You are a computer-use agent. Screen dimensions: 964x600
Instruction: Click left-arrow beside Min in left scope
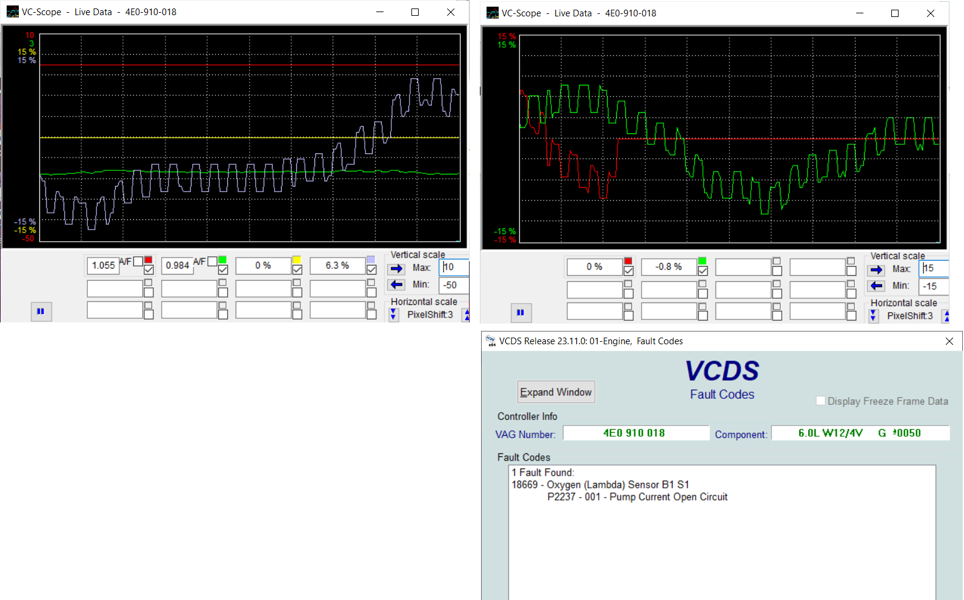point(397,285)
